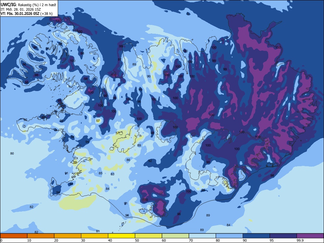
Task: Click the 'IT: Mið. 28. 01. 2026 15Z' line
Action: [x=21, y=9]
